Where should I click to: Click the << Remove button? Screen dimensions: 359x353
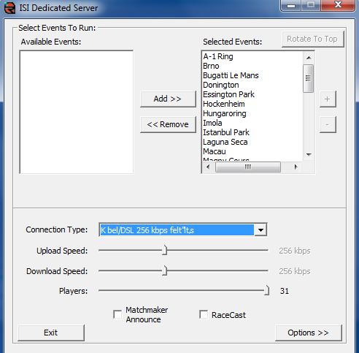click(x=168, y=124)
